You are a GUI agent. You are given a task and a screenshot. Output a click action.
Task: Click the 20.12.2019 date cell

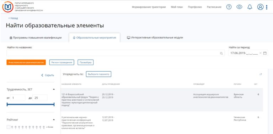(108, 96)
